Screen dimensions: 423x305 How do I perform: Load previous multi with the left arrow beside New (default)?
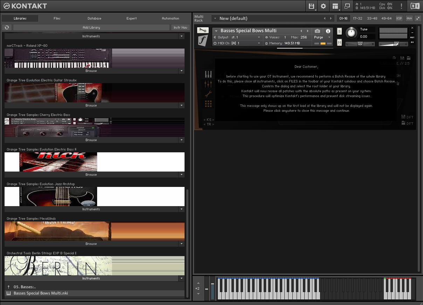325,19
